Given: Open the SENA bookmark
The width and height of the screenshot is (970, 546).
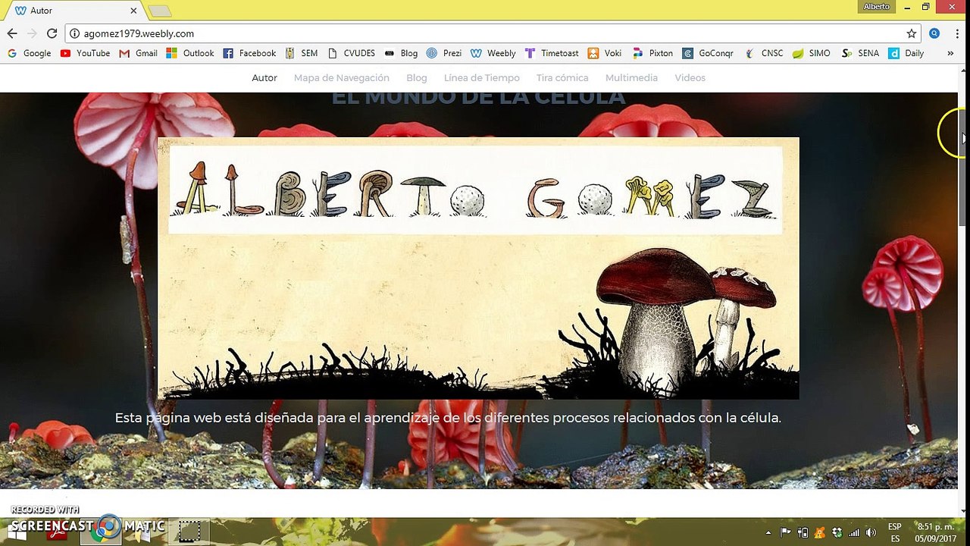Looking at the screenshot, I should [x=860, y=53].
